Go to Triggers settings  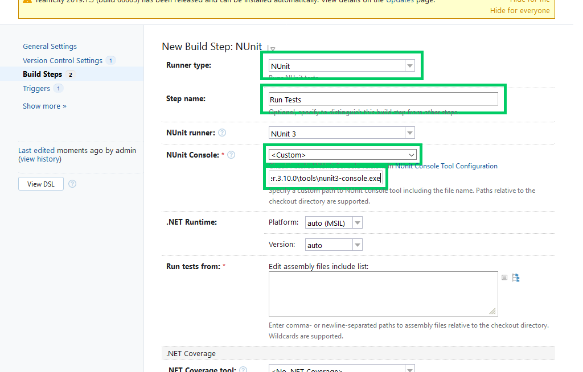click(x=36, y=88)
